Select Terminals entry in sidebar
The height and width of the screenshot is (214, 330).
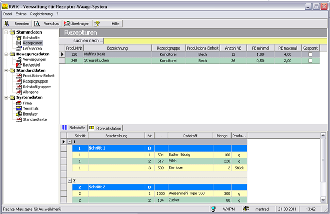pyautogui.click(x=30, y=108)
